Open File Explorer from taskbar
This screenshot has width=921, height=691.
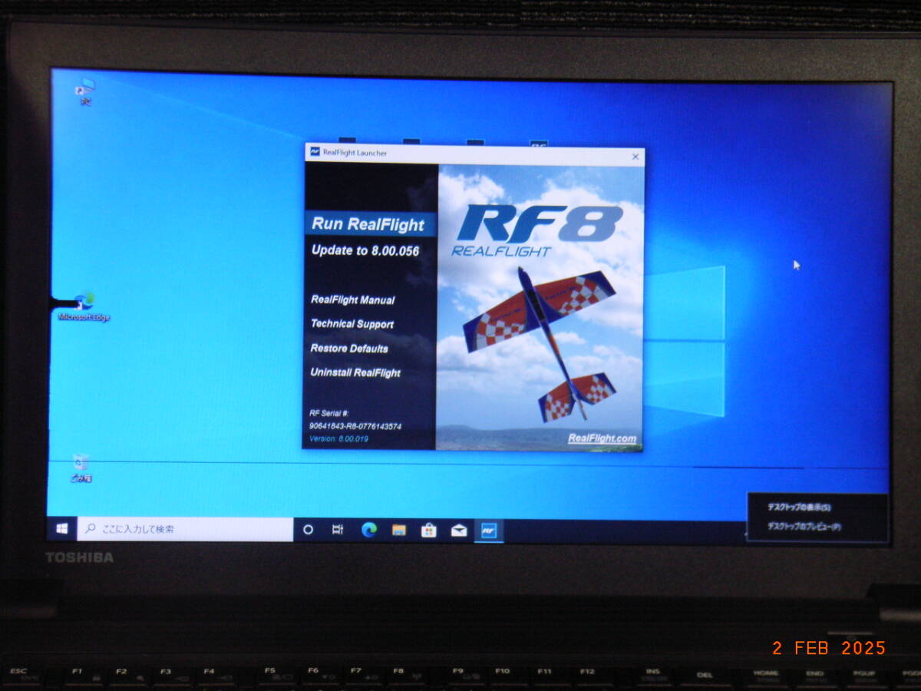click(x=398, y=530)
